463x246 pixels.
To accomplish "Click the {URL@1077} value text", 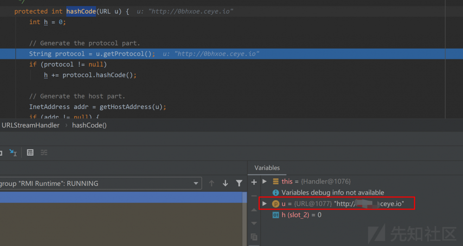I will [313, 204].
